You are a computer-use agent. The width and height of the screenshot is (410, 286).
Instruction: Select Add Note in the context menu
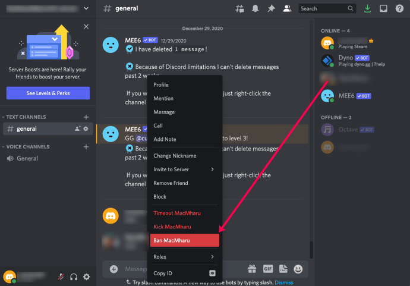[x=185, y=139]
